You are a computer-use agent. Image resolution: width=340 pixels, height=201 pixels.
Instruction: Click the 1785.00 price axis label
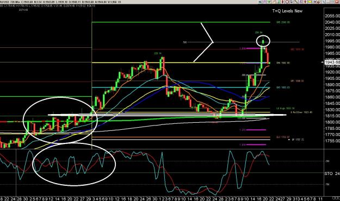332,128
